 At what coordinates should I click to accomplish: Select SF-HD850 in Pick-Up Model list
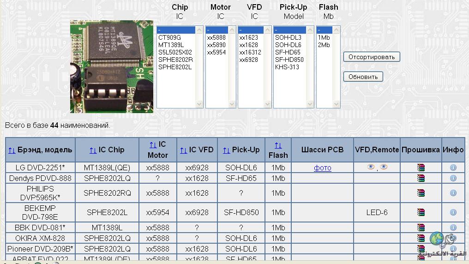point(289,60)
